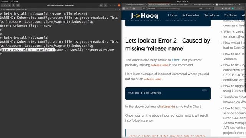Viewport: 246px width, 138px height.
Task: Click the pocket/save icon in address bar
Action: point(209,8)
